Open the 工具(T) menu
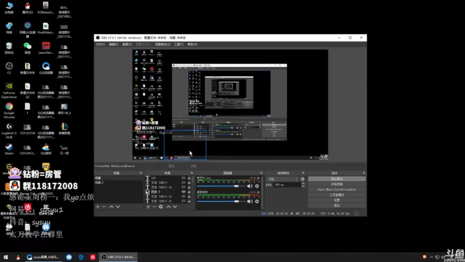Image resolution: width=465 pixels, height=262 pixels. tap(178, 44)
